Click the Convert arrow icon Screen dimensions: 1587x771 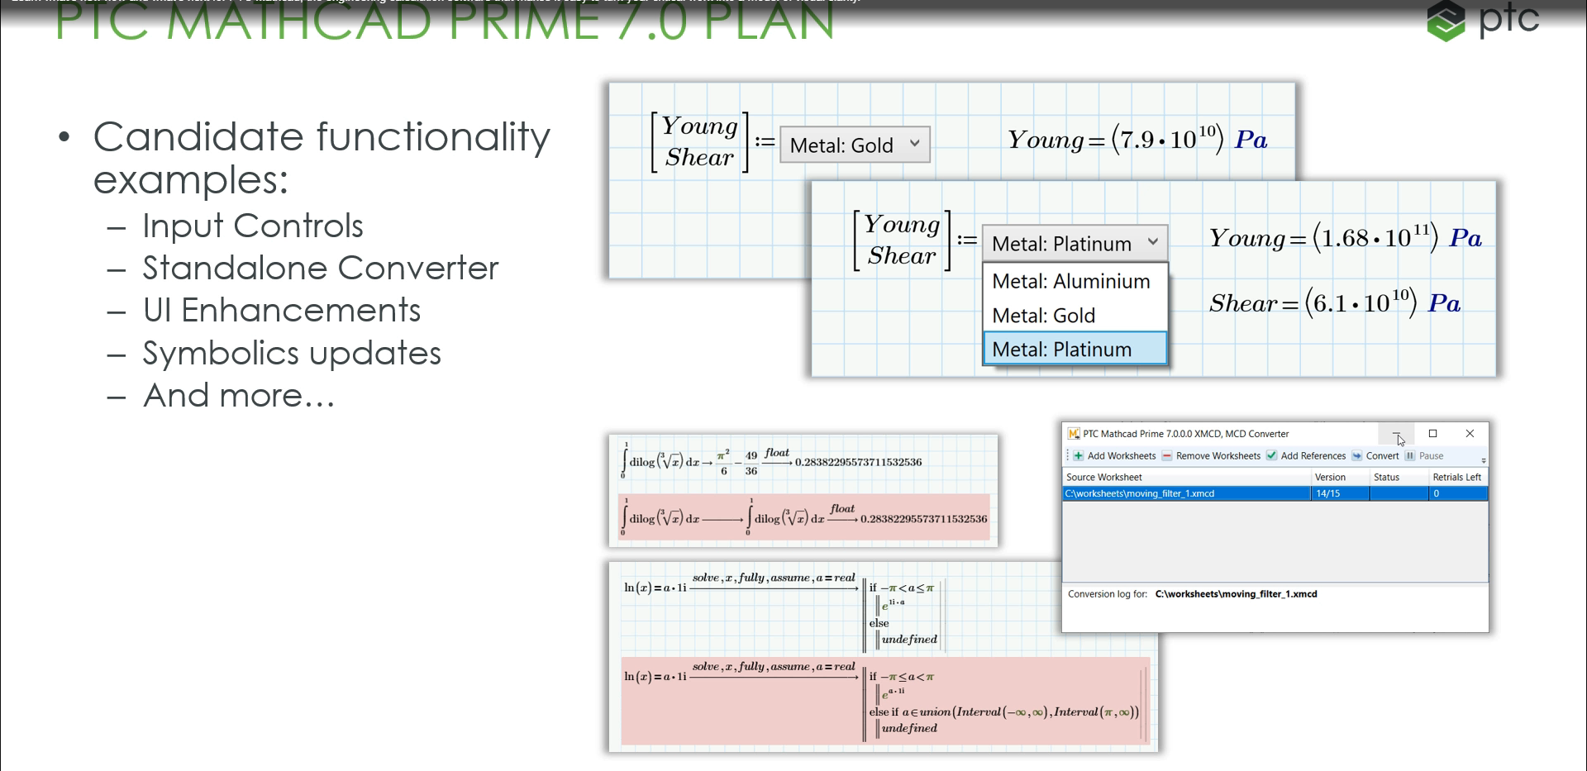click(1357, 456)
